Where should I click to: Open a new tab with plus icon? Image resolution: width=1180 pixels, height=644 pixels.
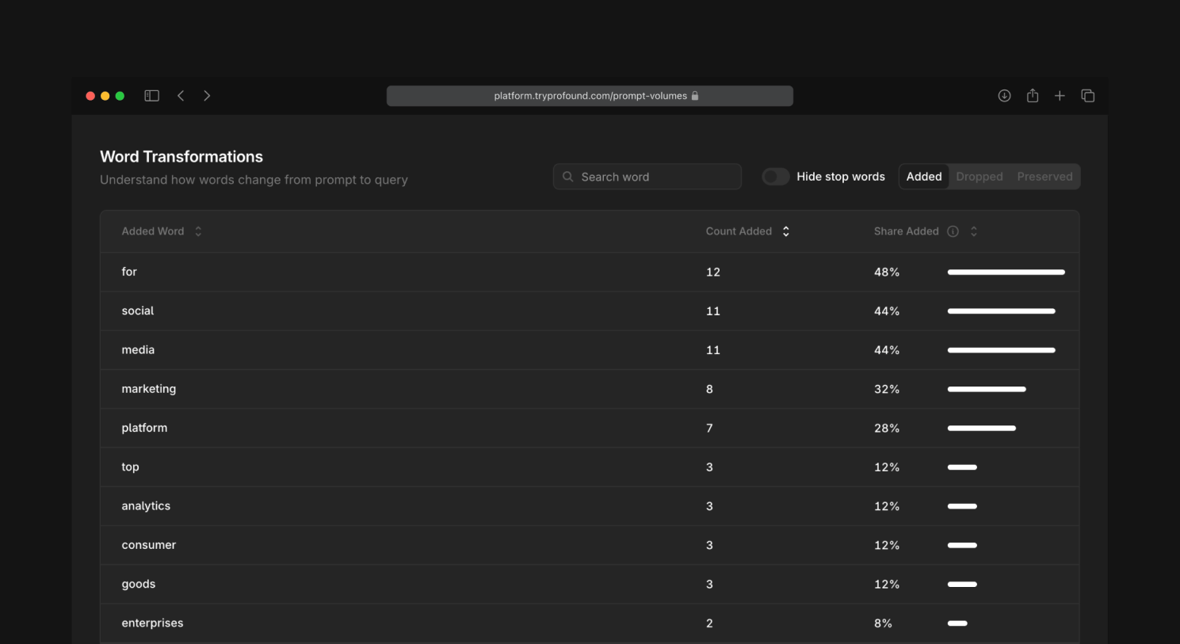click(1060, 96)
